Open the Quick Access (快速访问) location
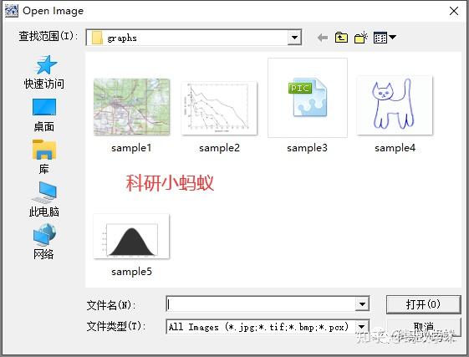469x357 pixels. tap(44, 73)
